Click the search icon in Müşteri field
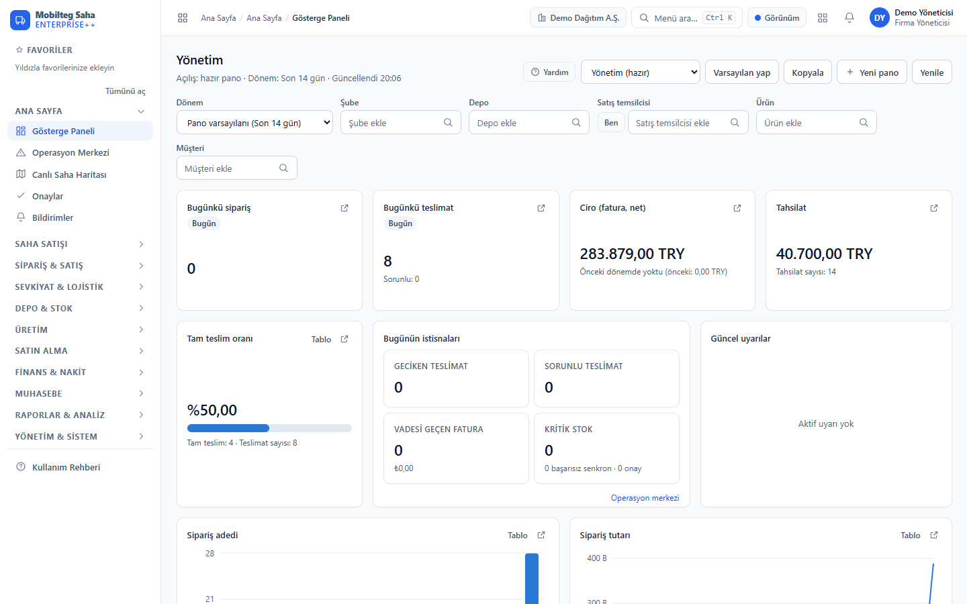 (283, 168)
